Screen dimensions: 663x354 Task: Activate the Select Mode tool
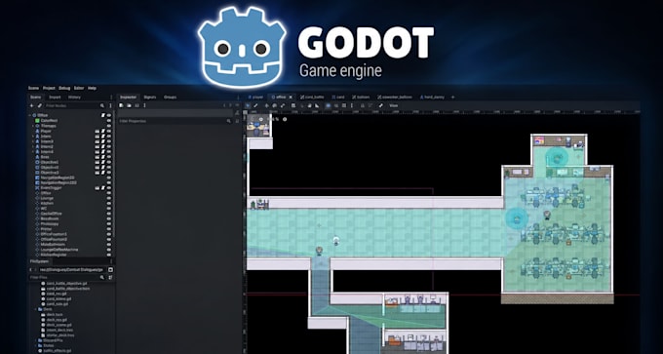248,105
